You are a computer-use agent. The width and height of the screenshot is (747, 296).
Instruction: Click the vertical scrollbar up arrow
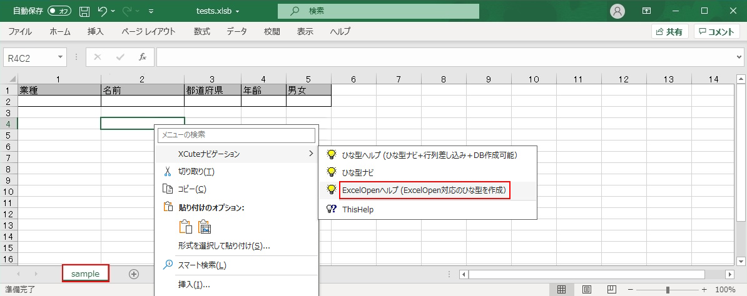point(740,79)
